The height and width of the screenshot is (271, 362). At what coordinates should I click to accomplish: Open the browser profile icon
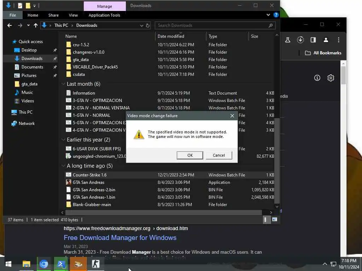click(x=326, y=40)
